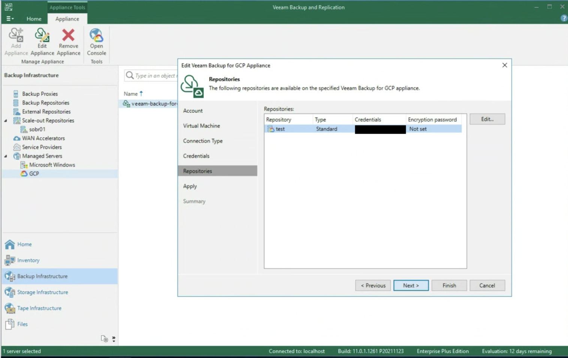Click 'Connected to: localhost' in status bar
The height and width of the screenshot is (358, 568).
pyautogui.click(x=297, y=351)
